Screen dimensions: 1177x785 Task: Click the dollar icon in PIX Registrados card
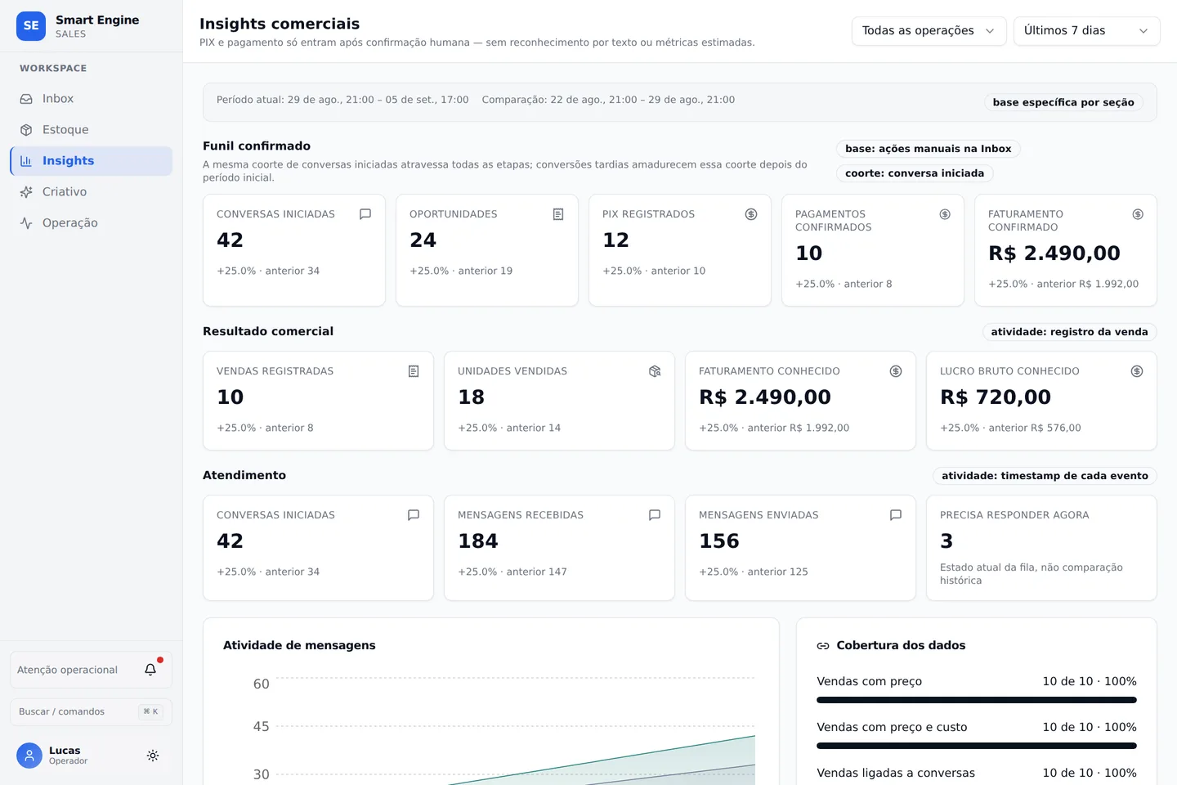tap(751, 214)
